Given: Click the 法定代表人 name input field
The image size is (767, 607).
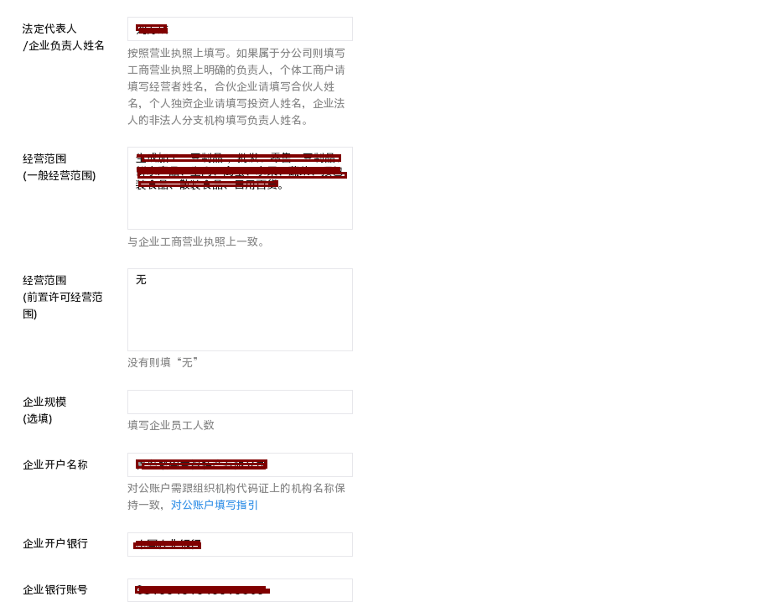Looking at the screenshot, I should [x=239, y=29].
